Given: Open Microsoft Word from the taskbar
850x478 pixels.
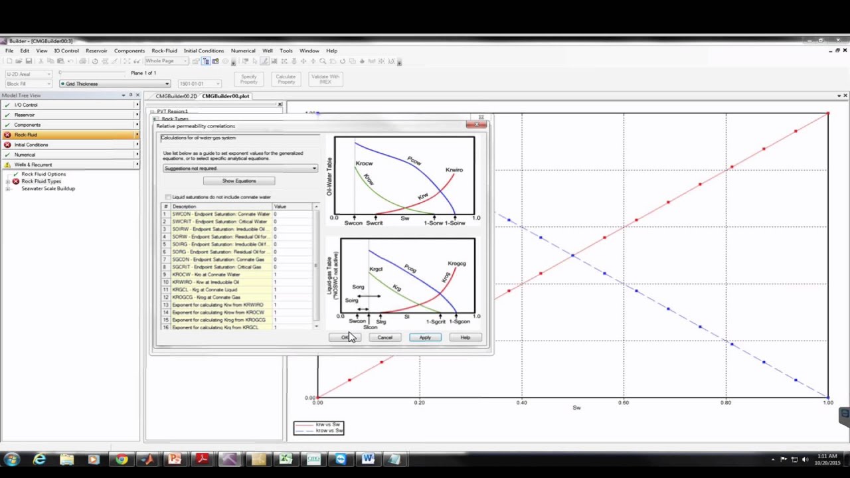Looking at the screenshot, I should point(368,459).
